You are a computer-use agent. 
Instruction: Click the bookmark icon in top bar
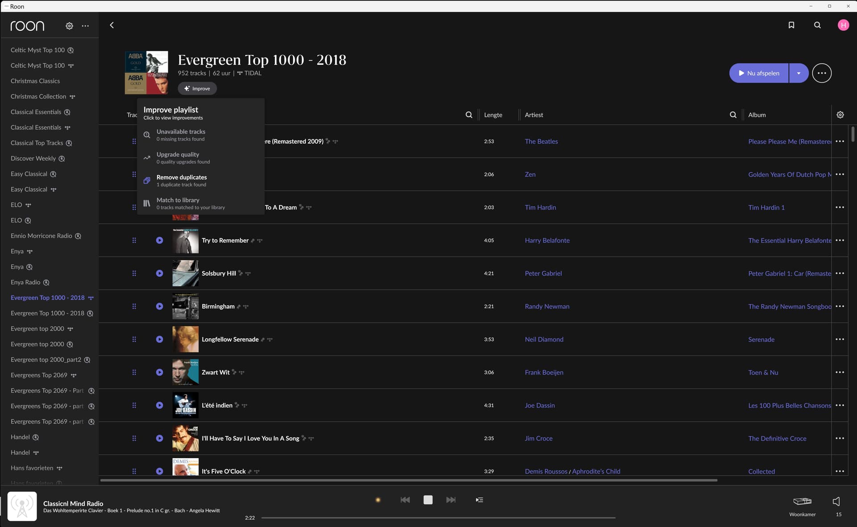[791, 25]
